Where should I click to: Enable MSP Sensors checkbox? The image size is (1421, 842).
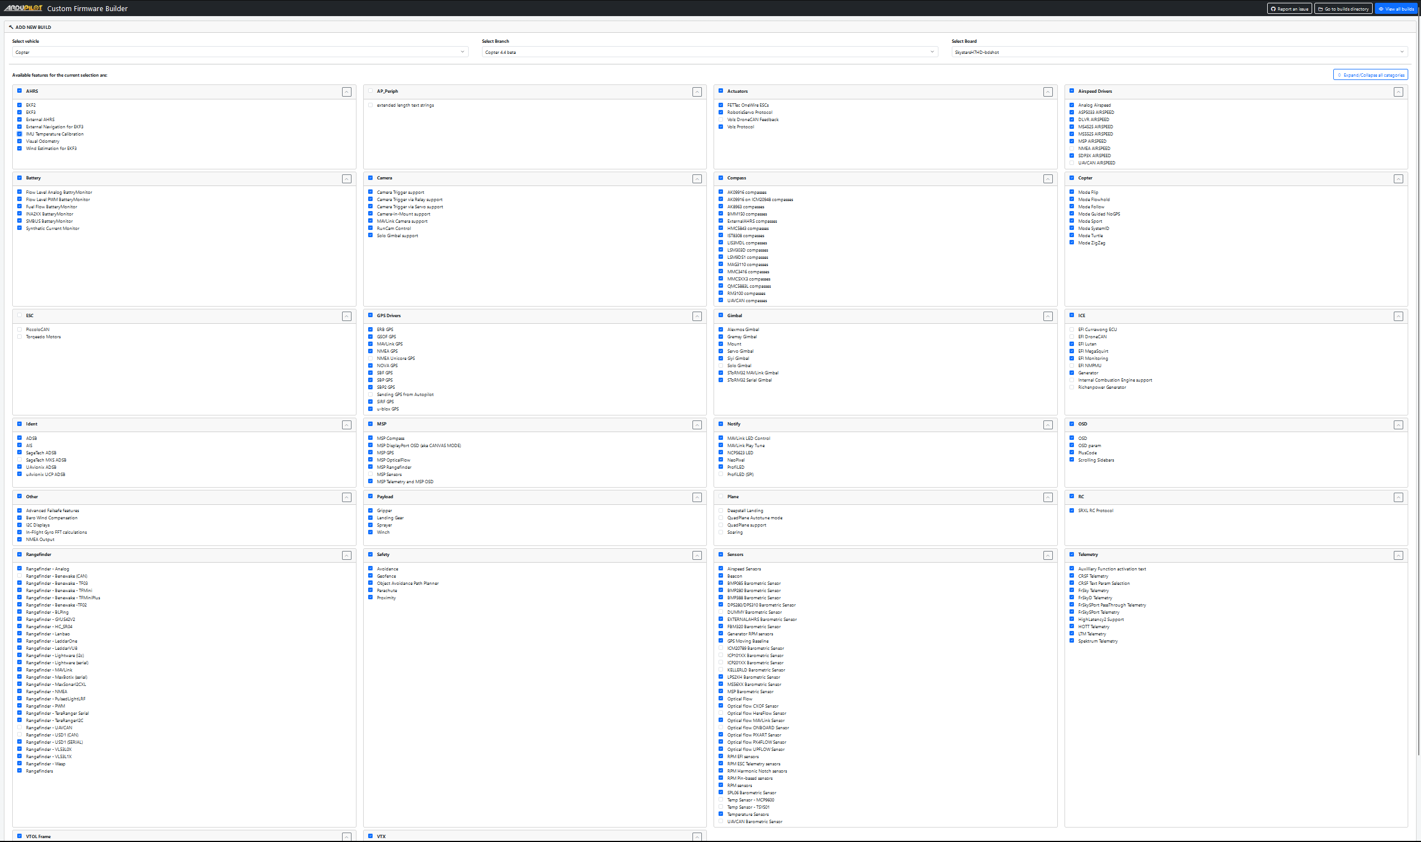coord(370,474)
